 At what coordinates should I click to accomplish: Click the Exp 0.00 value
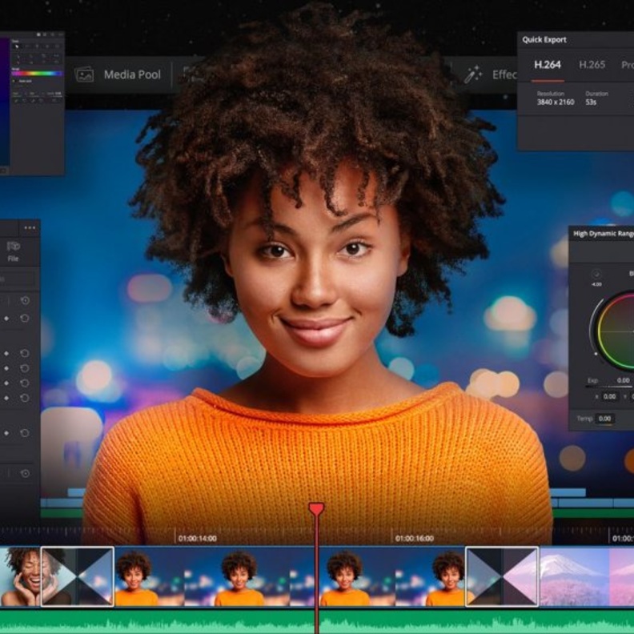click(623, 380)
